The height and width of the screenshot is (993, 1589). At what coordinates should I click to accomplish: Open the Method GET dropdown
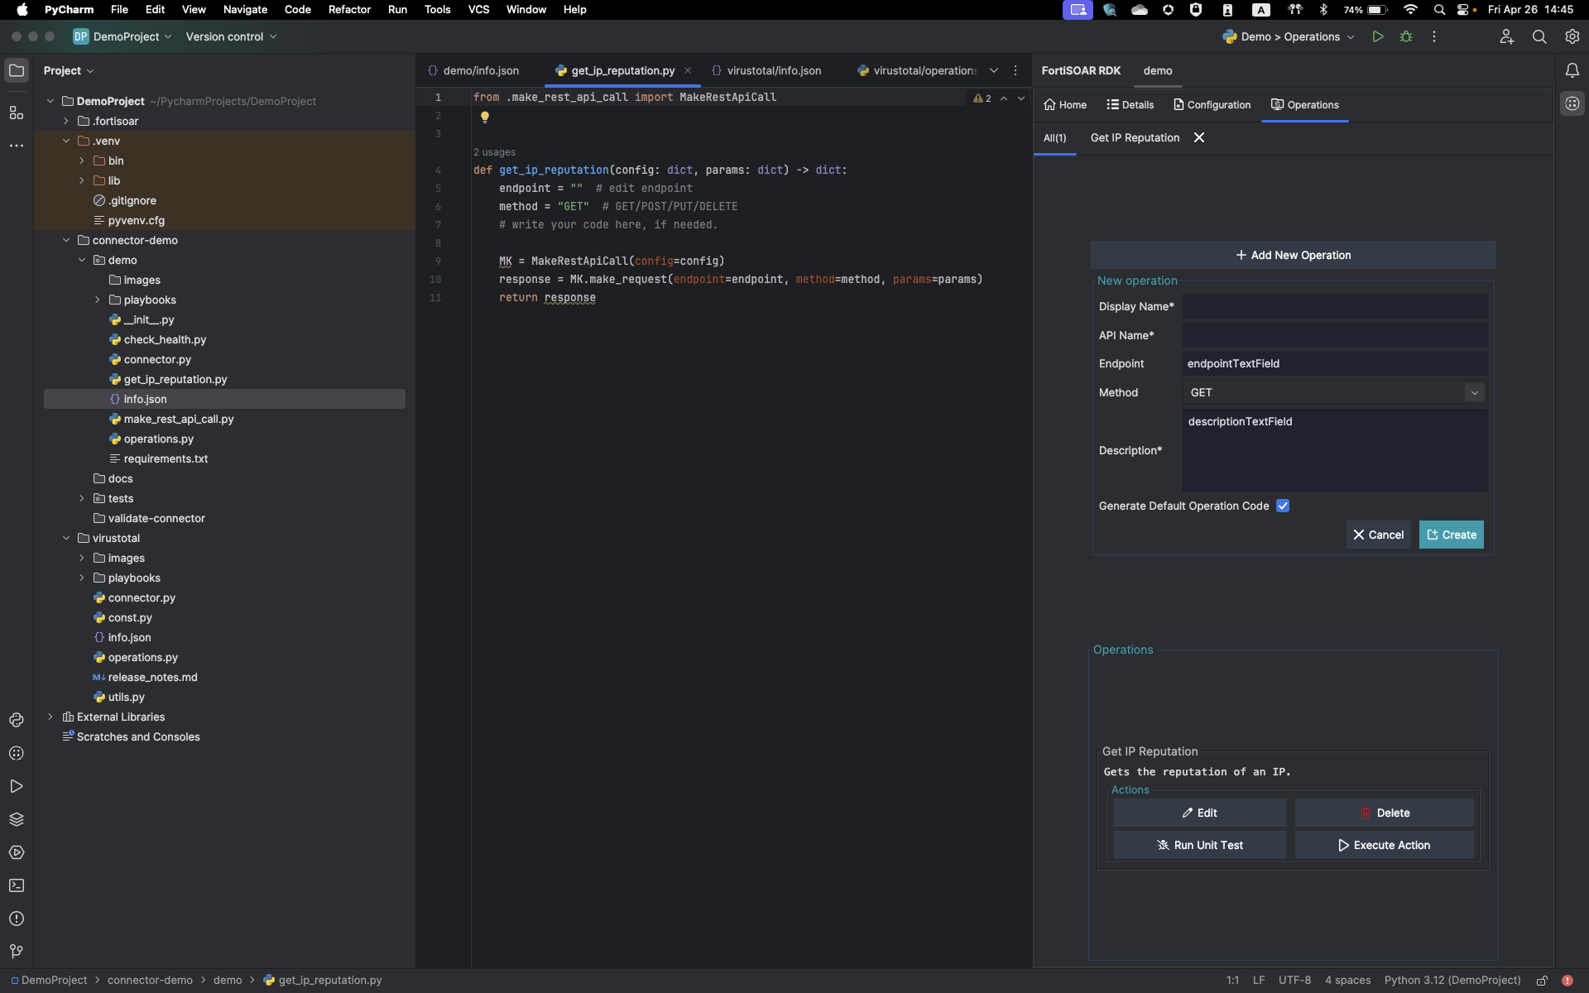1334,393
